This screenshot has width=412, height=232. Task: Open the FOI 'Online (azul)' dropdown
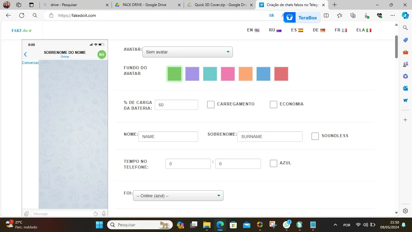pyautogui.click(x=178, y=195)
